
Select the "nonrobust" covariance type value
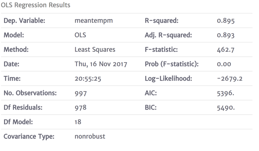pyautogui.click(x=90, y=136)
